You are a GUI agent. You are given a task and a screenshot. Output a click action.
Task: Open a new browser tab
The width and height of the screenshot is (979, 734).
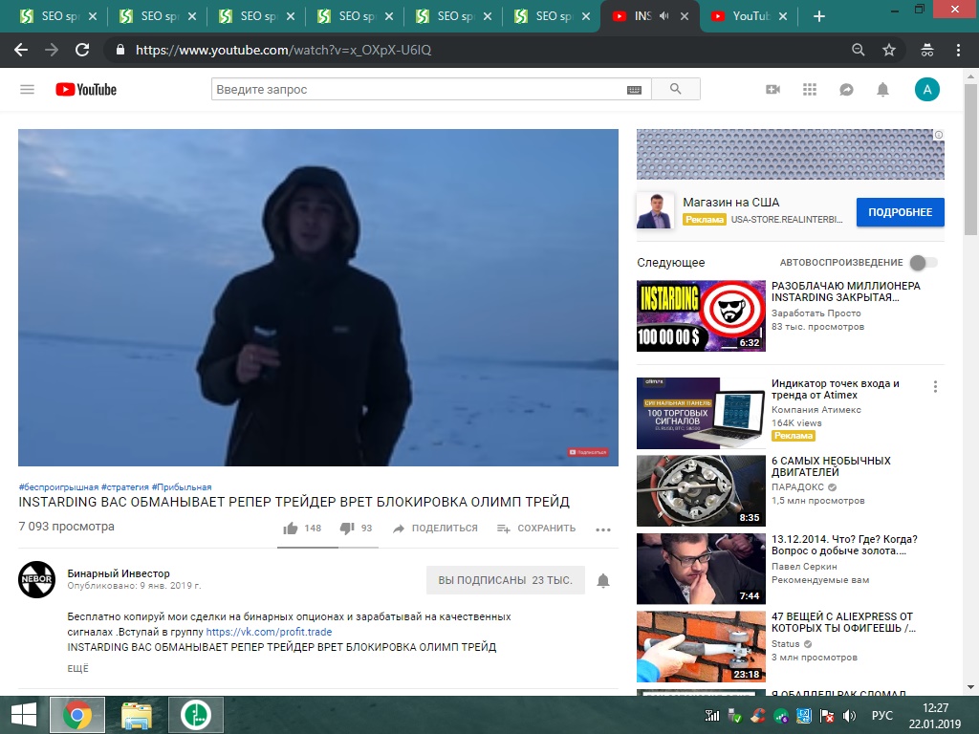tap(819, 16)
